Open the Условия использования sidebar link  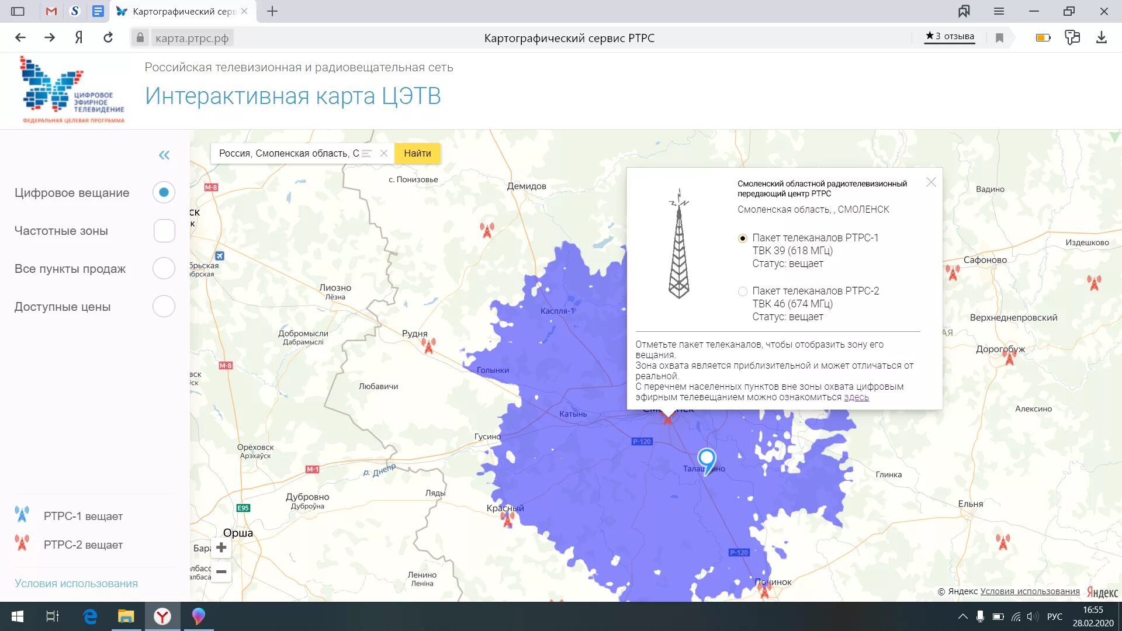(x=76, y=583)
